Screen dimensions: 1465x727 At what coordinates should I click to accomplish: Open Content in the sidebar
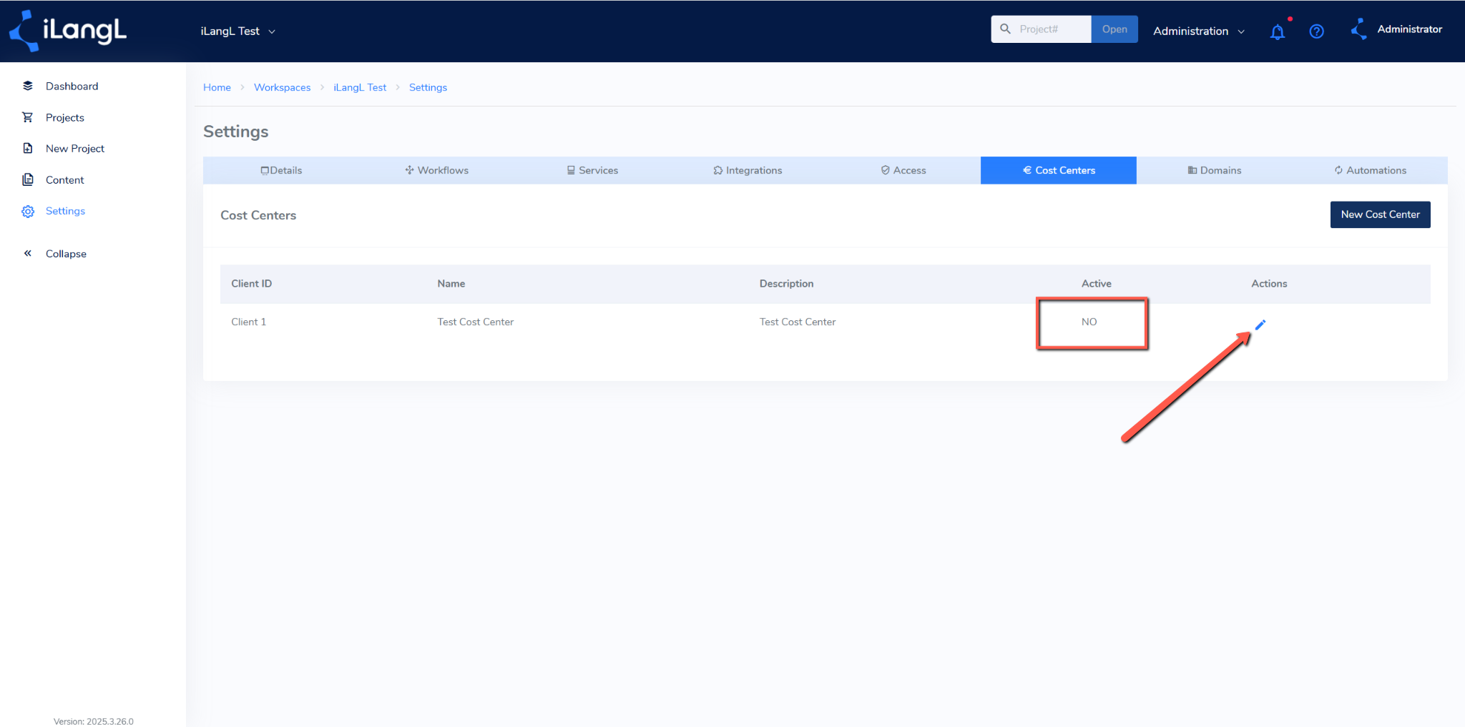(x=64, y=180)
